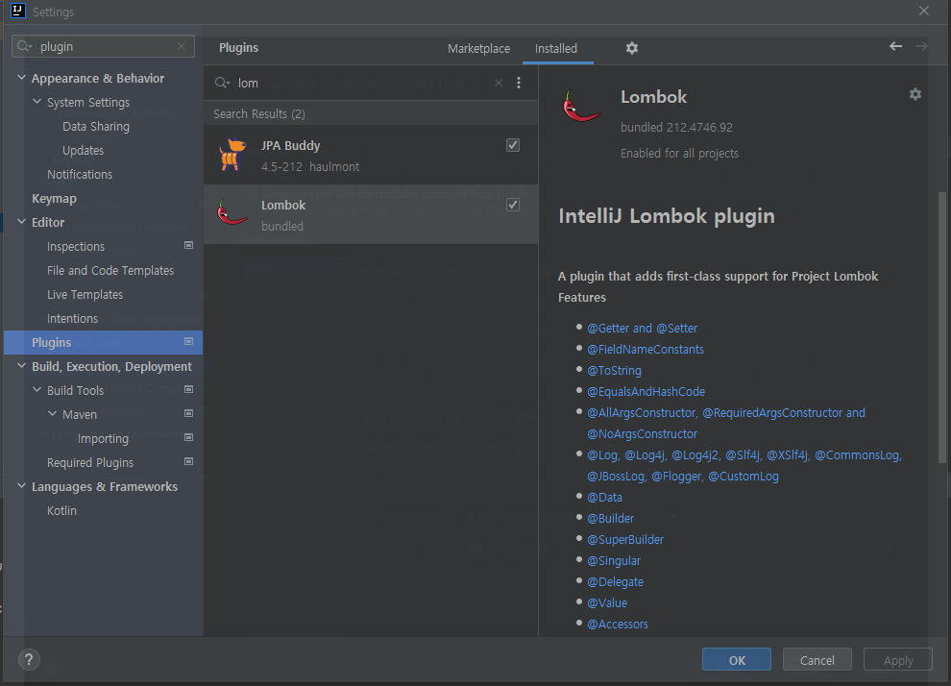951x686 pixels.
Task: Collapse Build, Execution, Deployment section
Action: tap(21, 366)
